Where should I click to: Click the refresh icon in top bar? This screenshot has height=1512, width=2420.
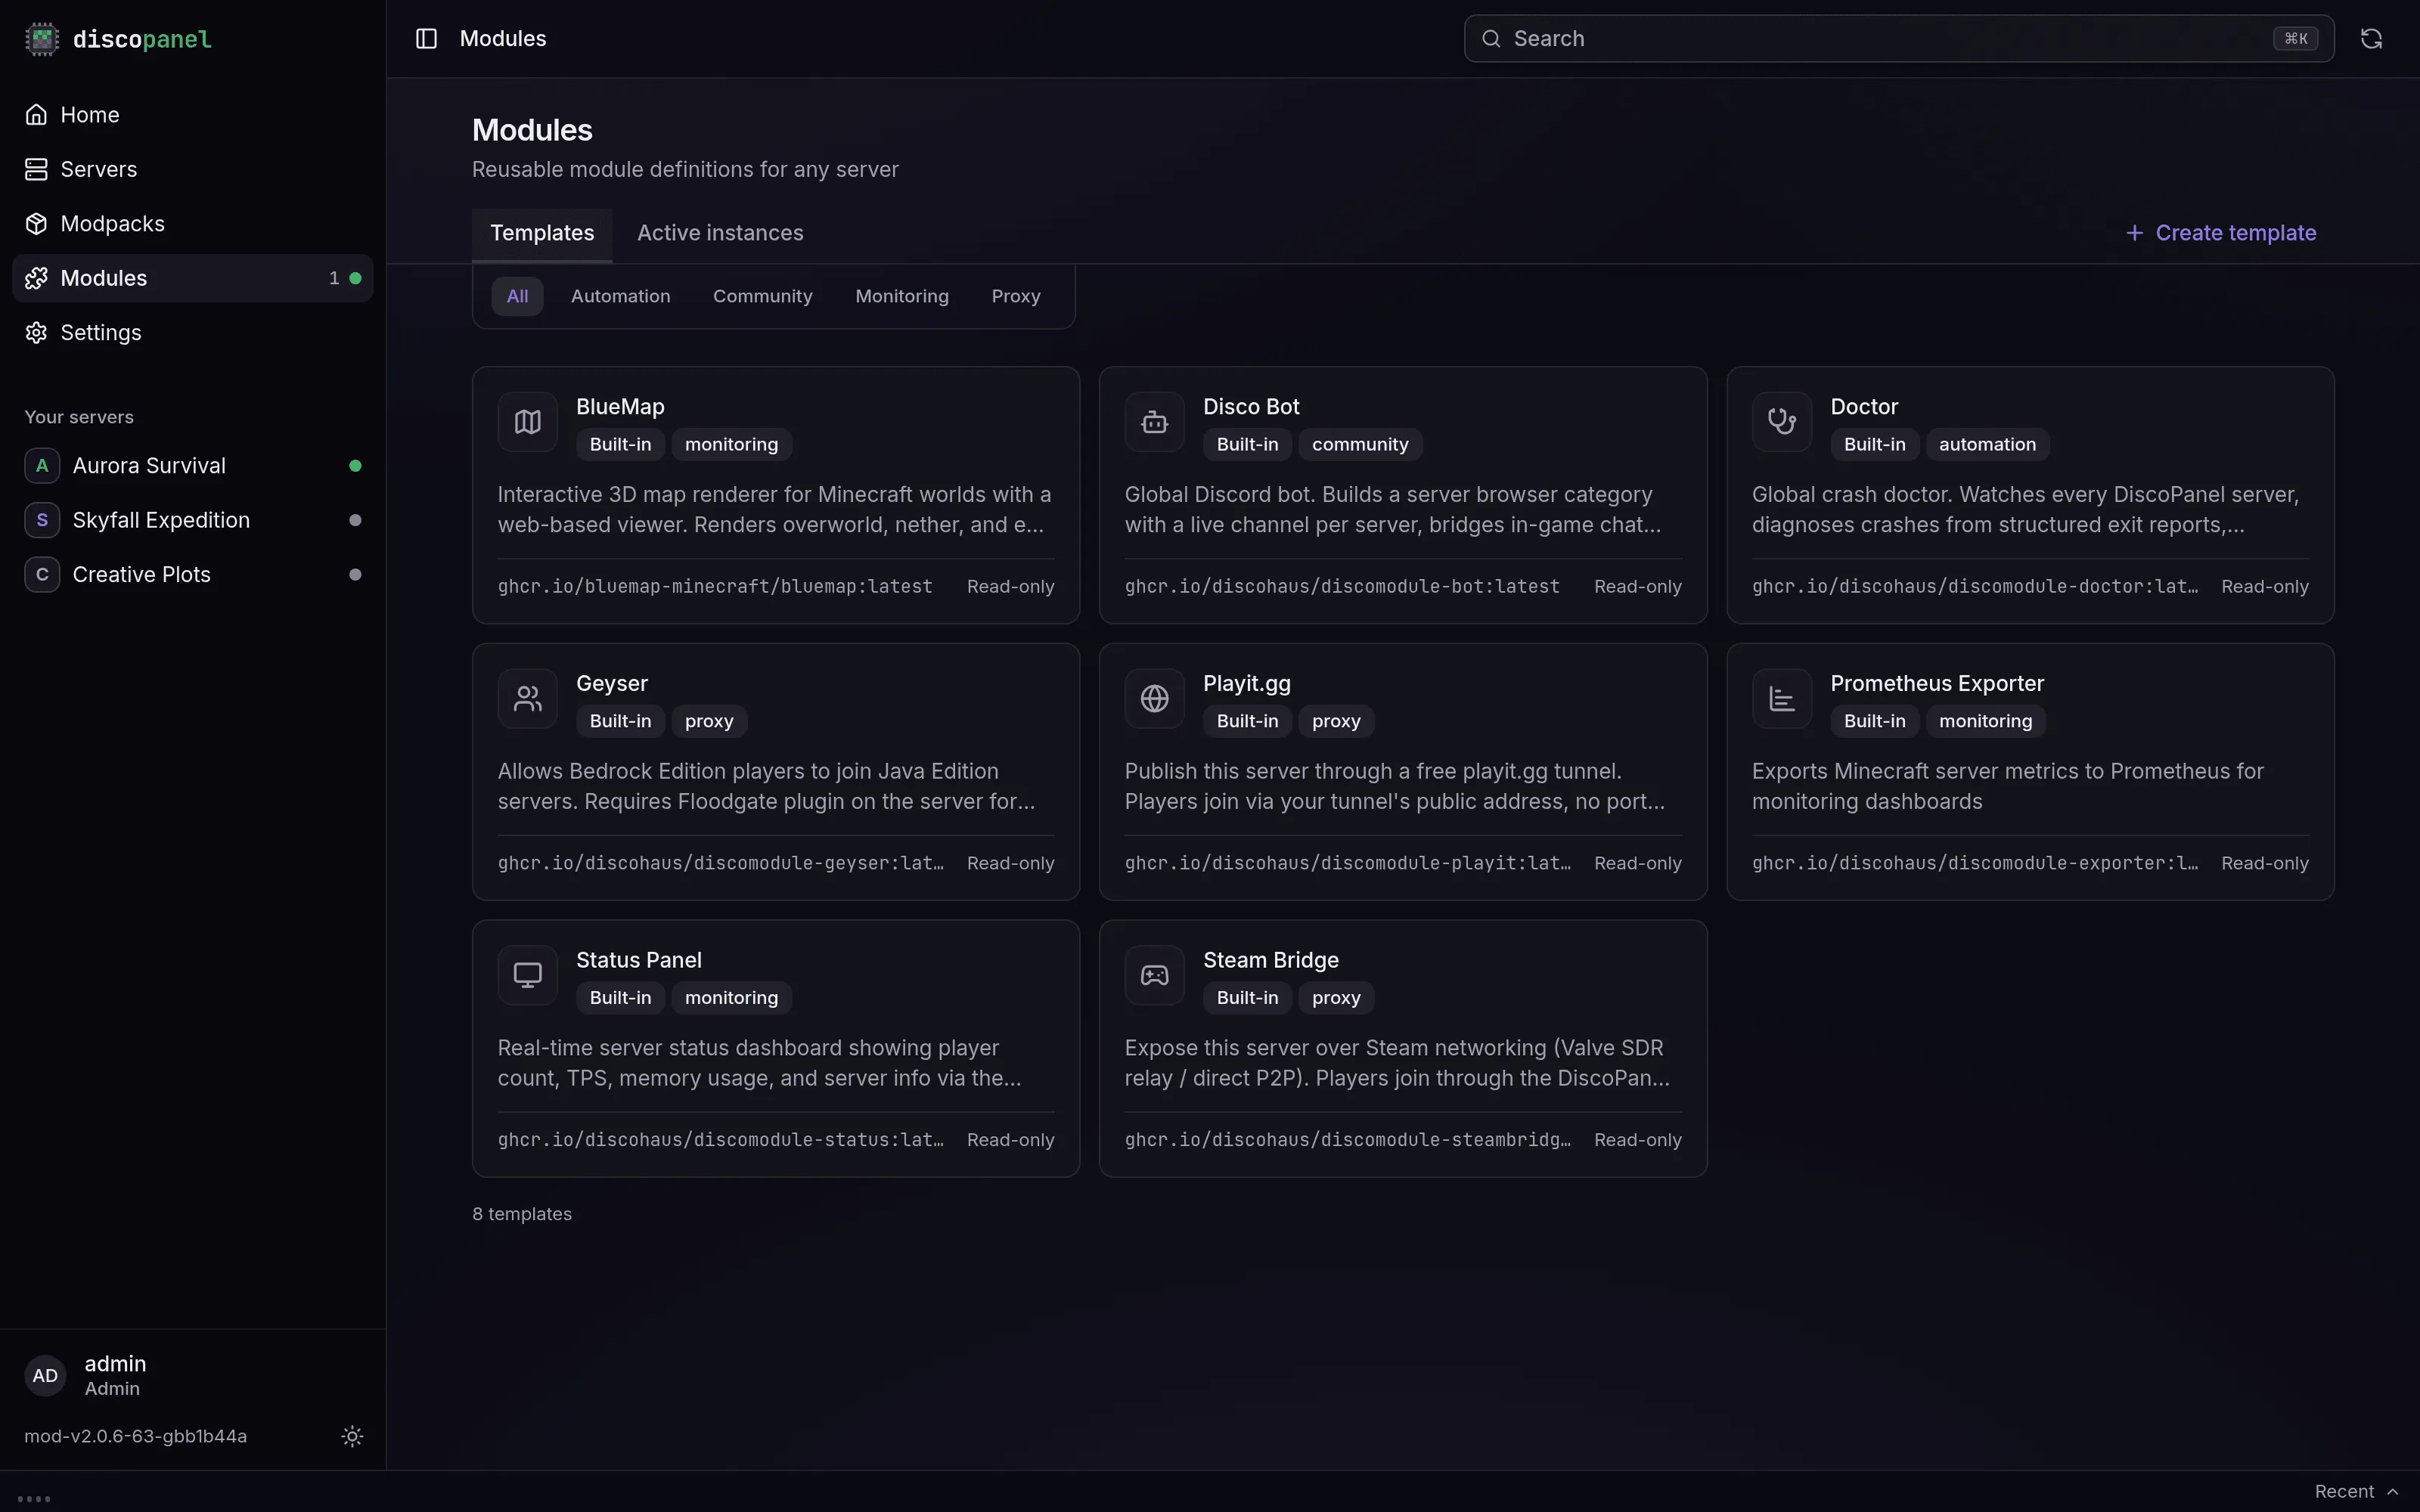pyautogui.click(x=2371, y=38)
